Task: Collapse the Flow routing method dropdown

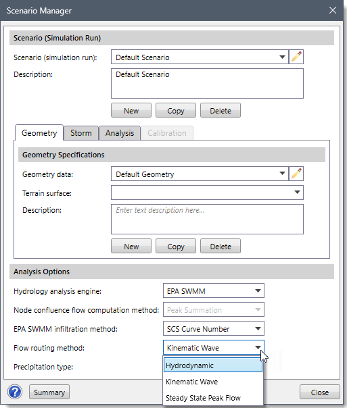Action: point(214,348)
